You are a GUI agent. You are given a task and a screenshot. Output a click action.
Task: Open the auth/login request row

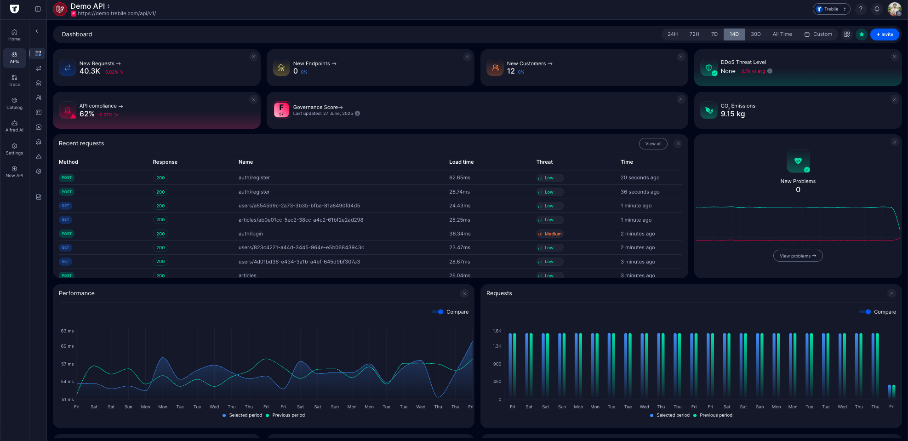pyautogui.click(x=251, y=234)
